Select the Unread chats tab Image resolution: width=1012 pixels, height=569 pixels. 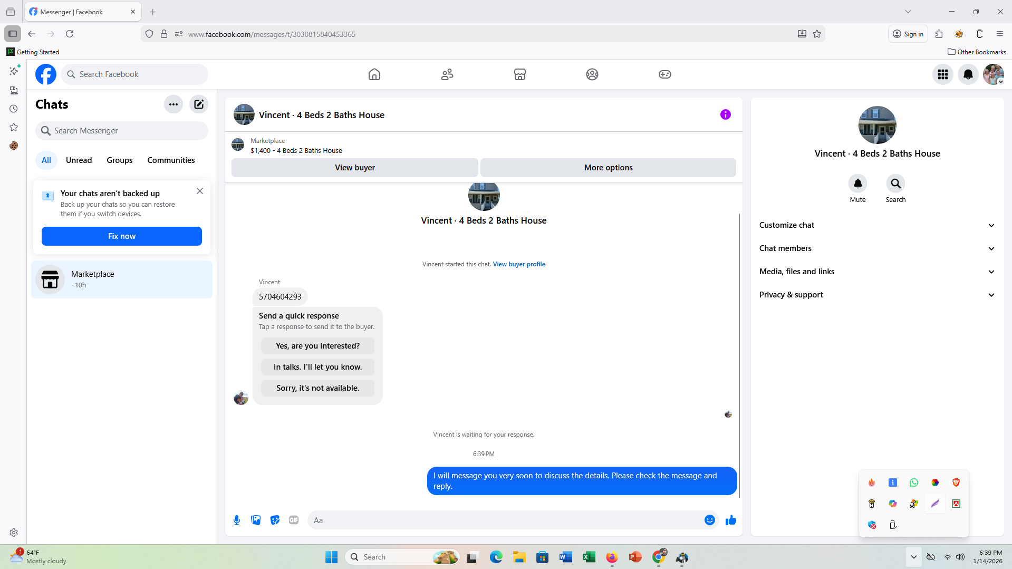click(x=79, y=160)
